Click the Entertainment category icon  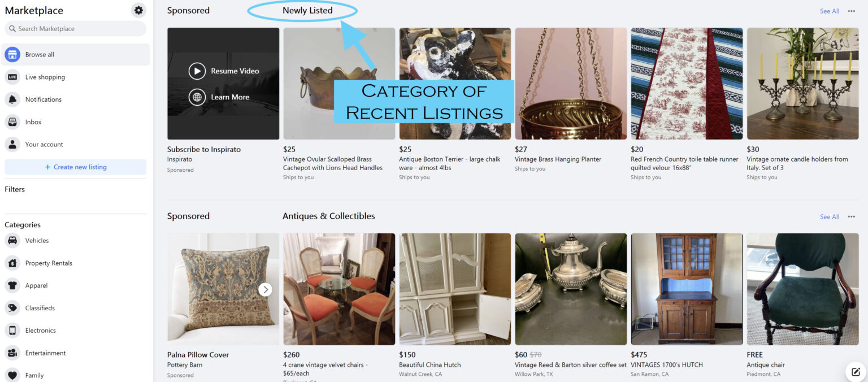(x=12, y=353)
